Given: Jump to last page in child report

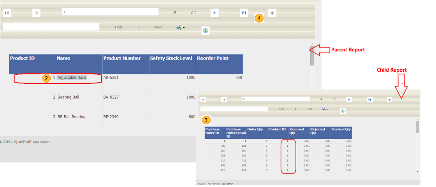Looking at the screenshot, I should coord(369,100).
